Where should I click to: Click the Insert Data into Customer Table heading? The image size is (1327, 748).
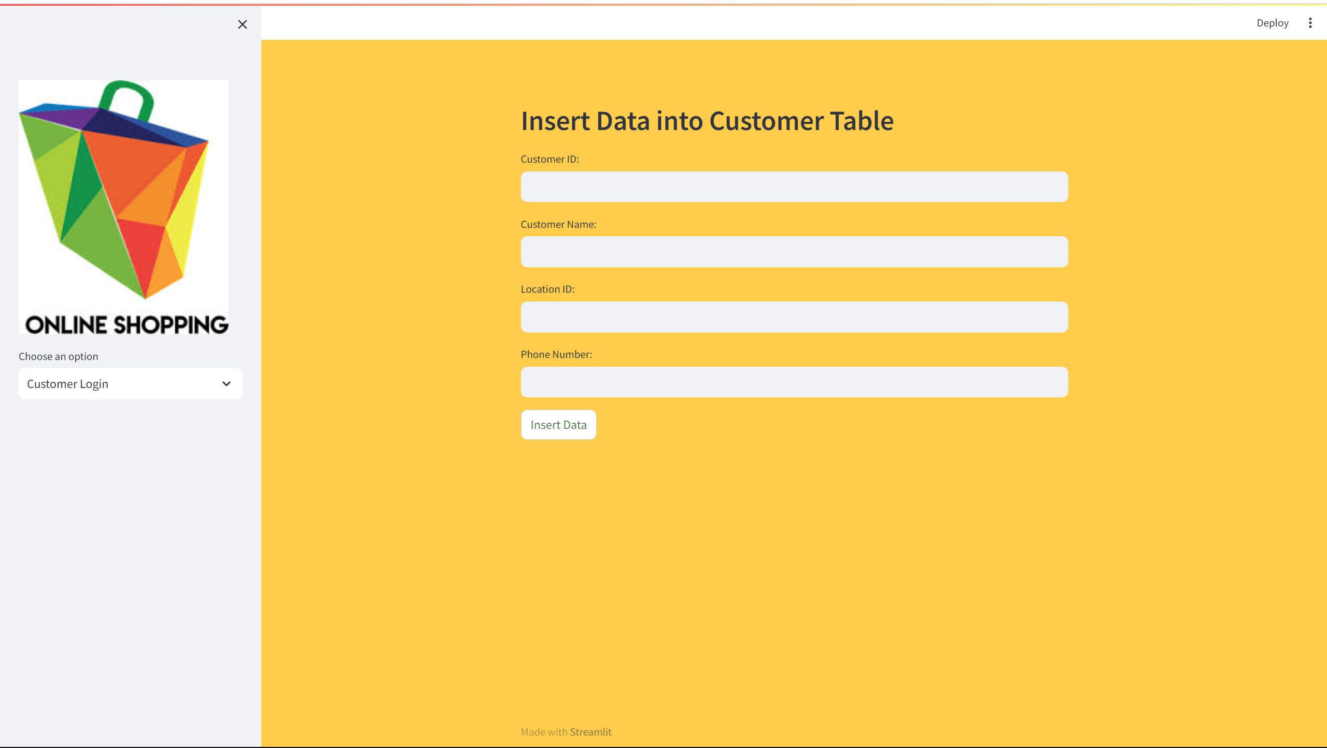tap(707, 121)
